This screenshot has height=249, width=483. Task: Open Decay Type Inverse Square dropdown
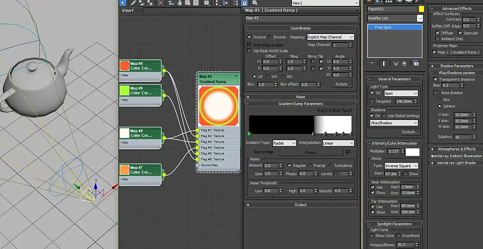[x=401, y=166]
